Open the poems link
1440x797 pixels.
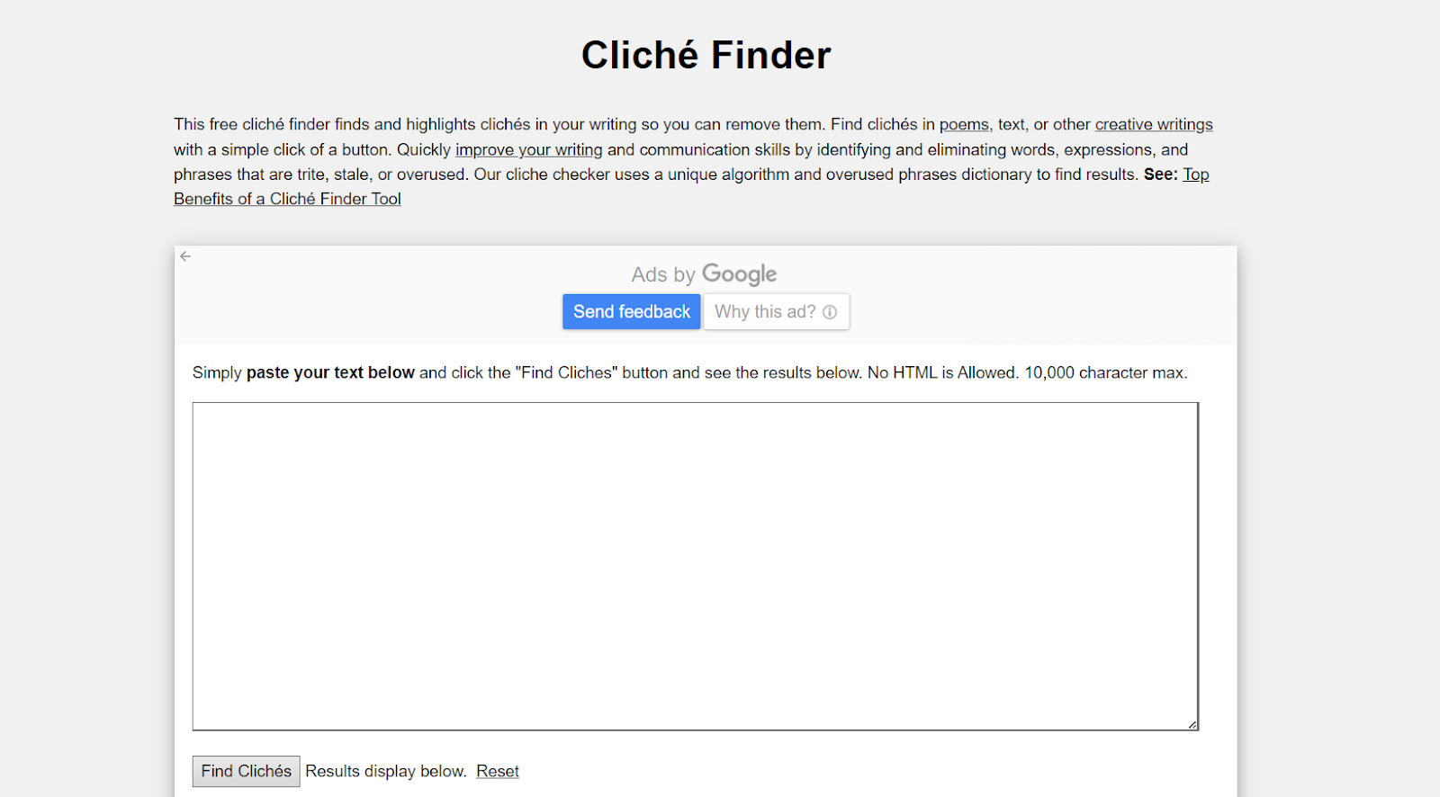pyautogui.click(x=964, y=124)
